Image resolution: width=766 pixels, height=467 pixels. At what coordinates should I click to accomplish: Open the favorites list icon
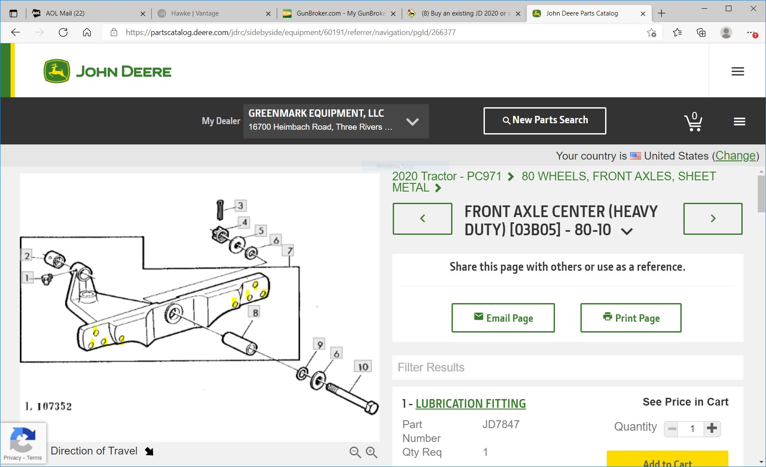[677, 32]
